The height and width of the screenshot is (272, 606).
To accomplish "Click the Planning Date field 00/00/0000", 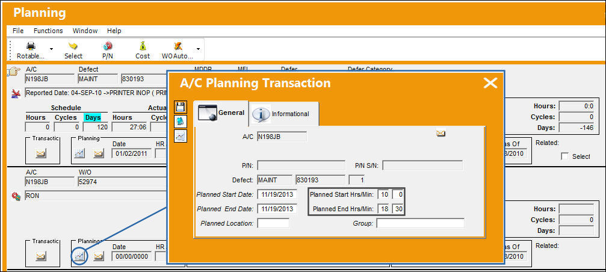I will point(132,256).
